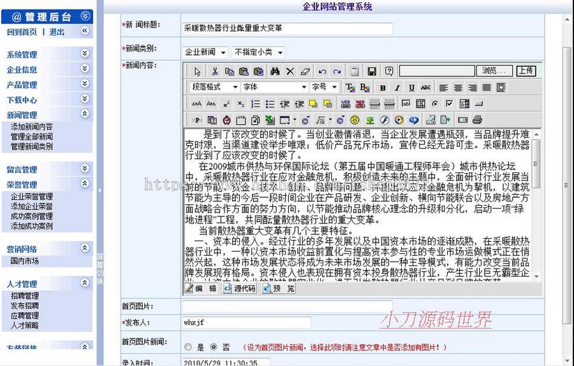The width and height of the screenshot is (574, 366).
Task: Click the printer print icon
Action: click(x=477, y=120)
